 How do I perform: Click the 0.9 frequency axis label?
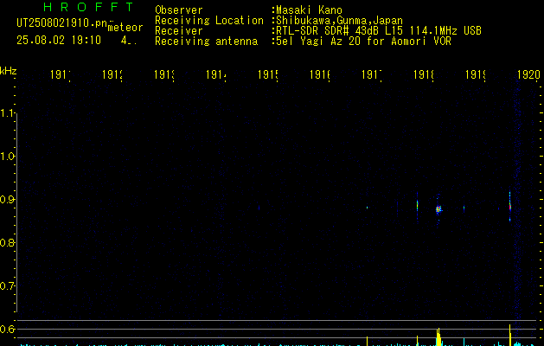click(x=7, y=200)
